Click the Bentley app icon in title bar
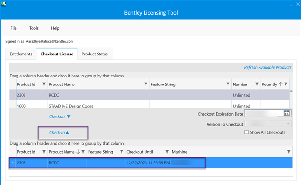The image size is (301, 185). (4, 4)
